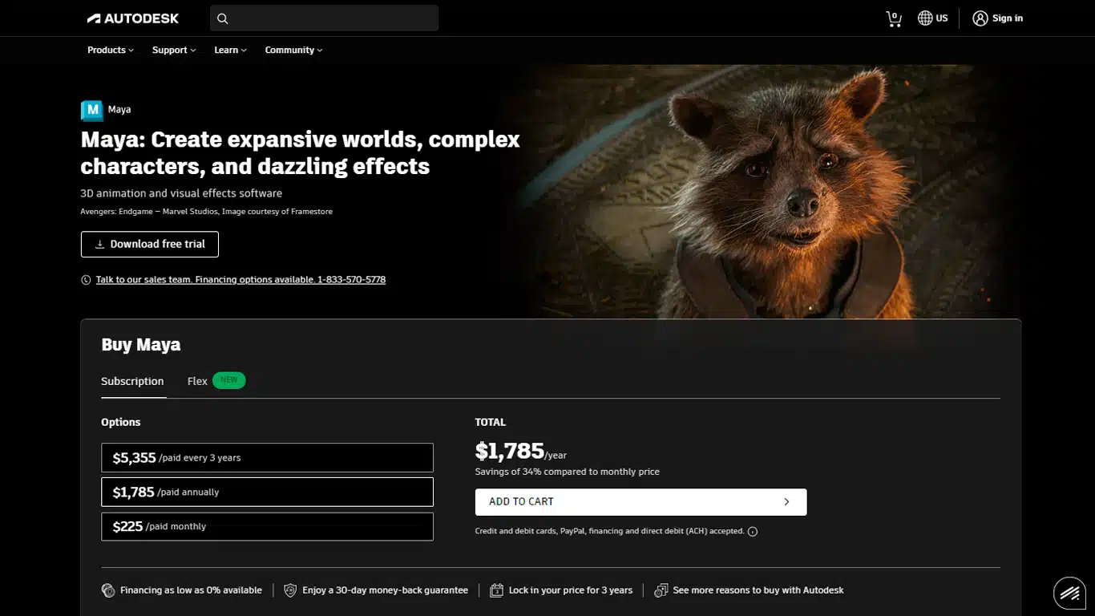Click the money-back guarantee shield icon
The image size is (1095, 616).
290,590
